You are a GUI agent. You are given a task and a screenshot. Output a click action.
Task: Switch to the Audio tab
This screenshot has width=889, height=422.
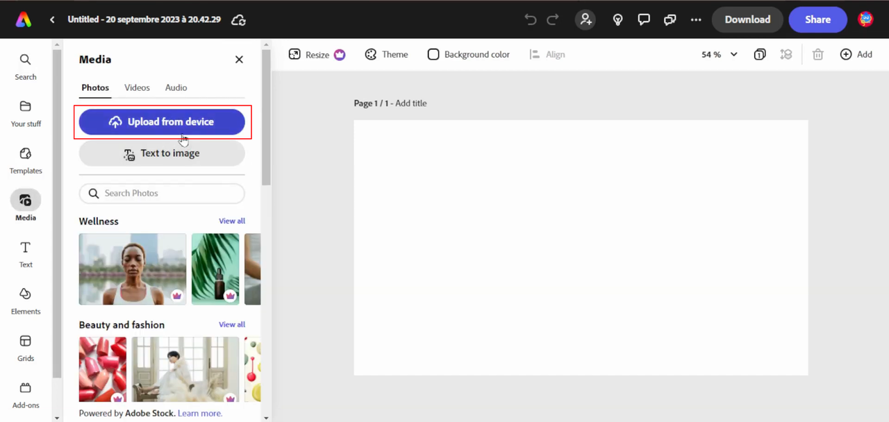[x=176, y=87]
